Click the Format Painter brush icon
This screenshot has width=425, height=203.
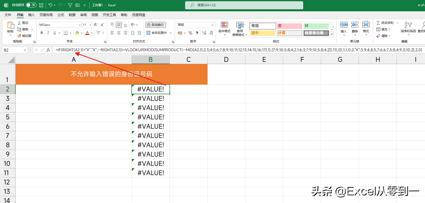pos(19,36)
